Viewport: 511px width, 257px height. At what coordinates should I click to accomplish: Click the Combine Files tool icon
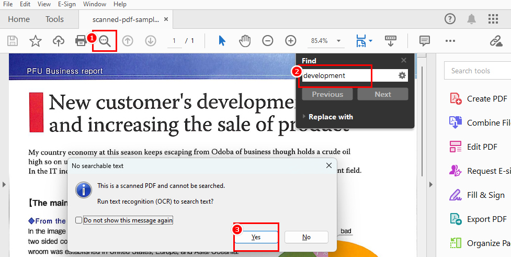click(456, 122)
